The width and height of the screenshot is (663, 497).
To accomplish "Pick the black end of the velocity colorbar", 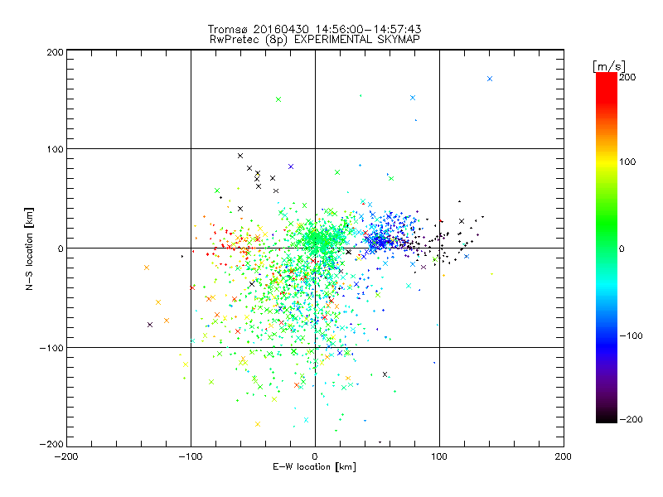I will point(607,417).
